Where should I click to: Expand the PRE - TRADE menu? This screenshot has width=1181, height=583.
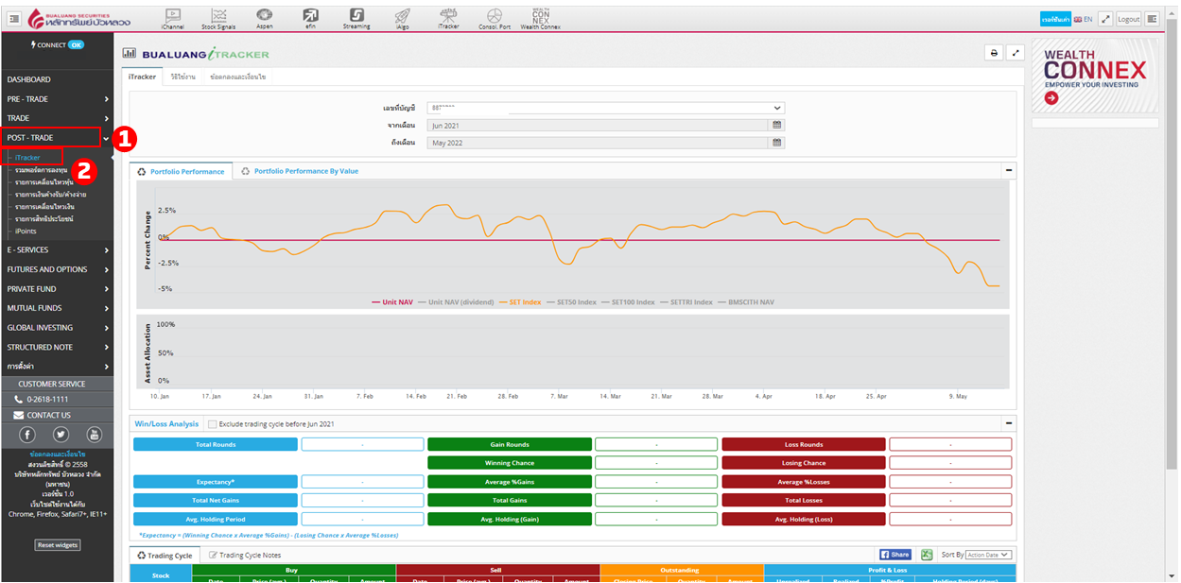(x=57, y=98)
